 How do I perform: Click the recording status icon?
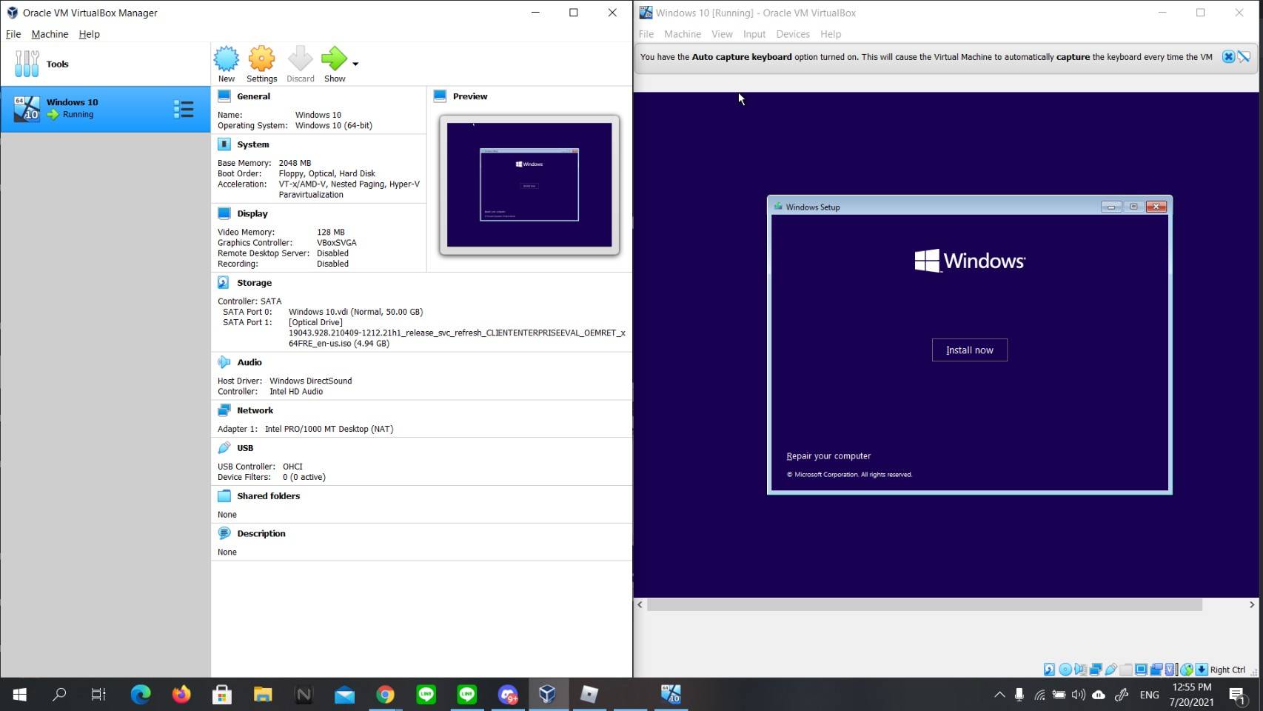tap(1156, 670)
